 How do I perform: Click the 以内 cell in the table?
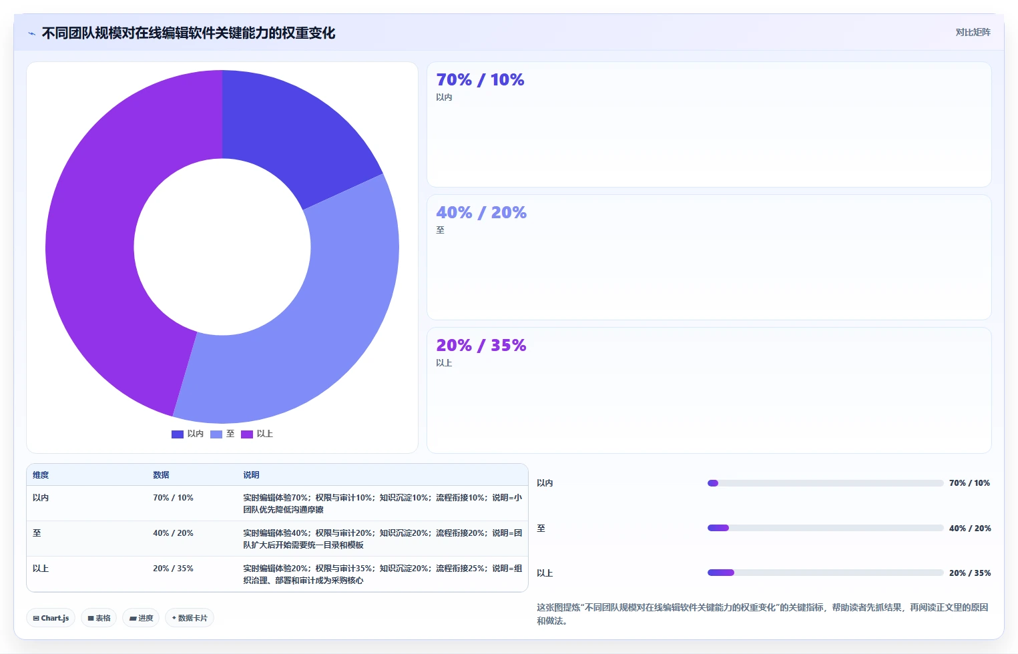tap(41, 498)
